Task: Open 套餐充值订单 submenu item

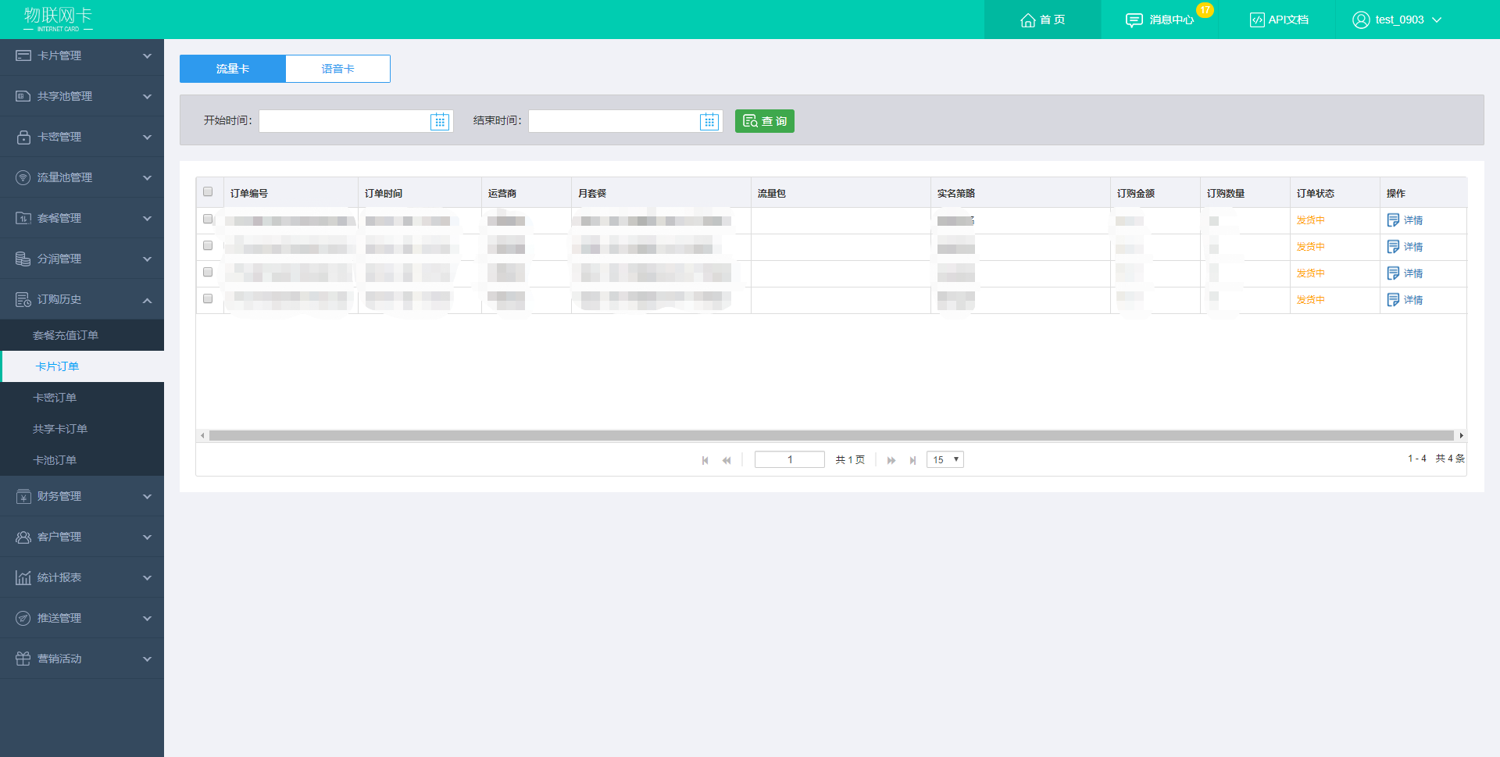Action: tap(82, 335)
